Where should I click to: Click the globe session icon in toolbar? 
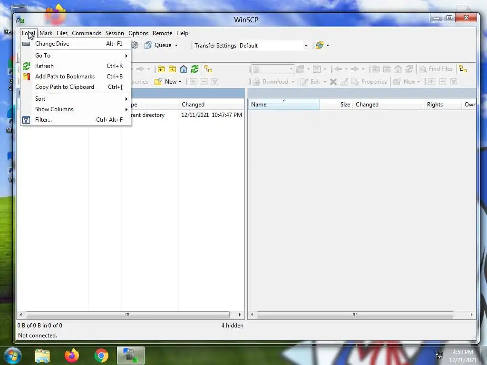(319, 45)
